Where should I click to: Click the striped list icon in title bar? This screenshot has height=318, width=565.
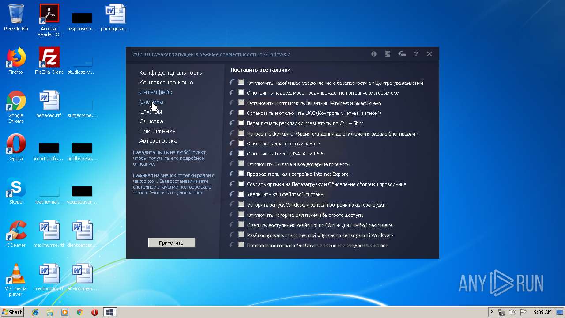click(x=388, y=54)
